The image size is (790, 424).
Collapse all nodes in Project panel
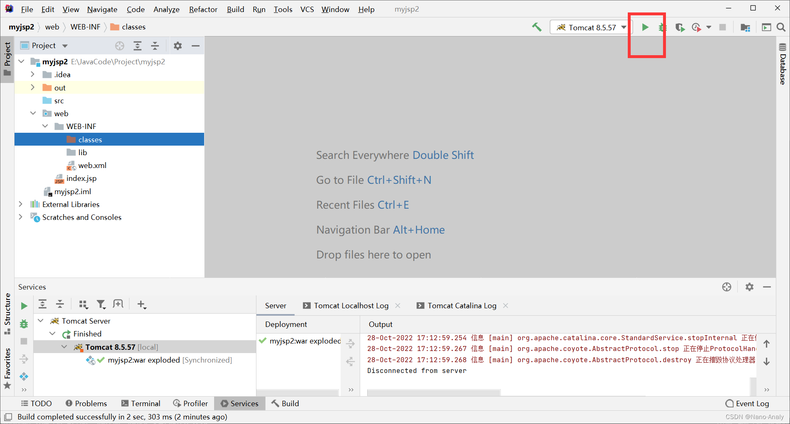click(155, 46)
